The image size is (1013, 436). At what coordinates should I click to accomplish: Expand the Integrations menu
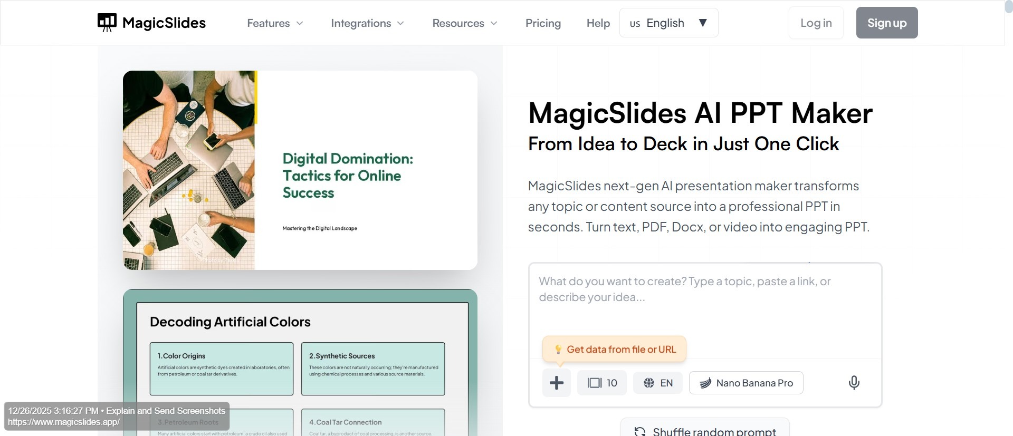click(367, 23)
